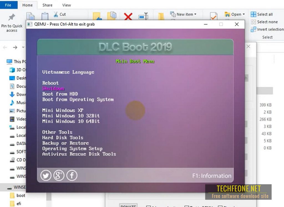Click the Properties checkmark icon
Viewport: 284px width, 207px height.
pos(214,16)
